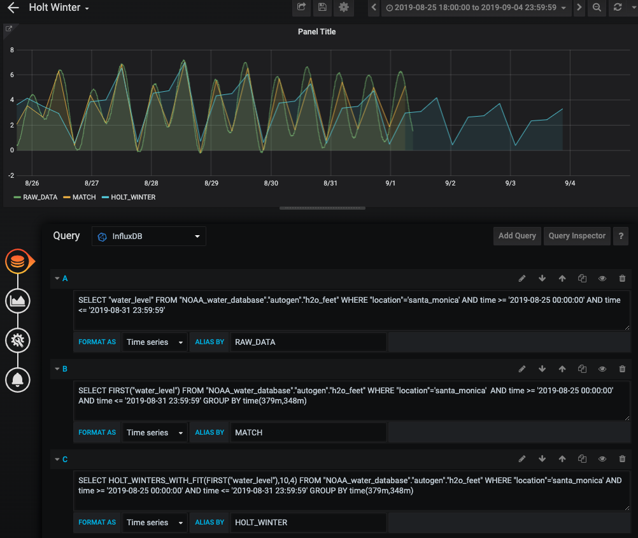This screenshot has height=538, width=638.
Task: Click RAW_DATA green legend color swatch
Action: click(x=17, y=197)
